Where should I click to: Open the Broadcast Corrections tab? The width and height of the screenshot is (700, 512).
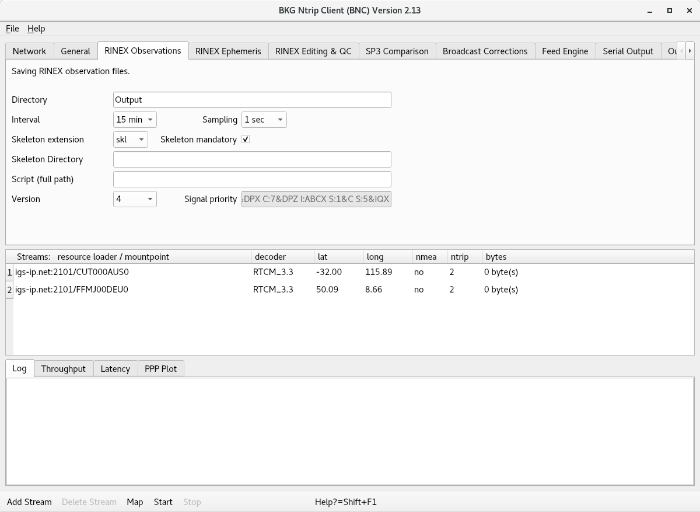point(485,51)
